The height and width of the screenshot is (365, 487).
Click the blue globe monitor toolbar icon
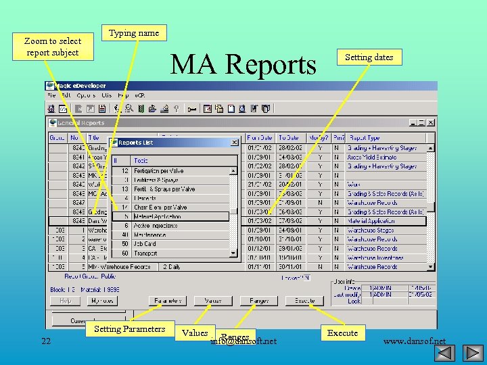pos(243,109)
